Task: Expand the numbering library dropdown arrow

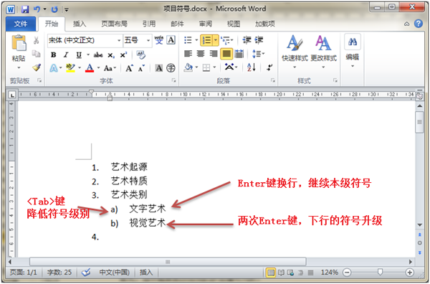Action: pyautogui.click(x=216, y=40)
